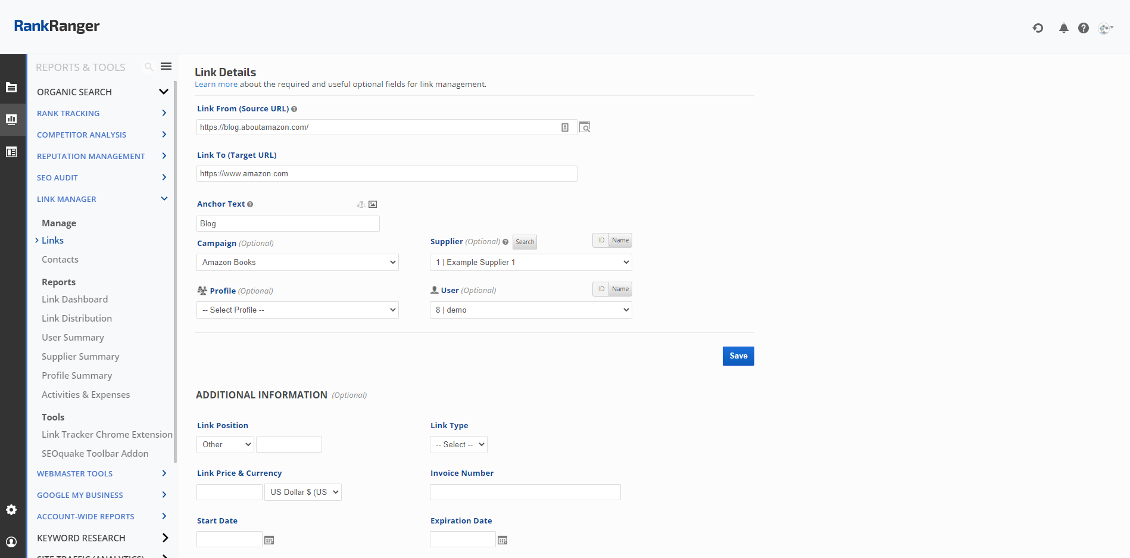
Task: Toggle Supplier display to ID
Action: [x=601, y=241]
